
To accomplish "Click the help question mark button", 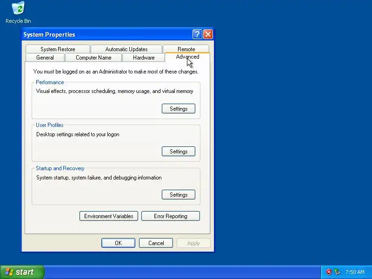I will point(197,34).
